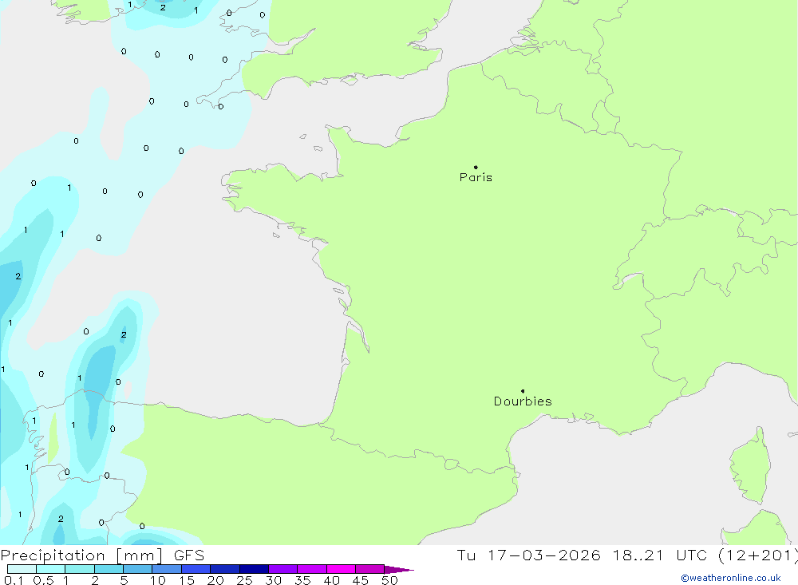Click the Dourbies city label
Screen dimensions: 798x585
click(x=523, y=401)
